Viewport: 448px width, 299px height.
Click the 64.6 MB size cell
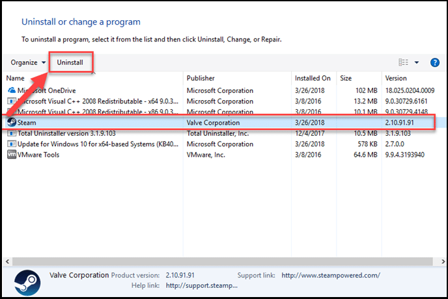365,155
